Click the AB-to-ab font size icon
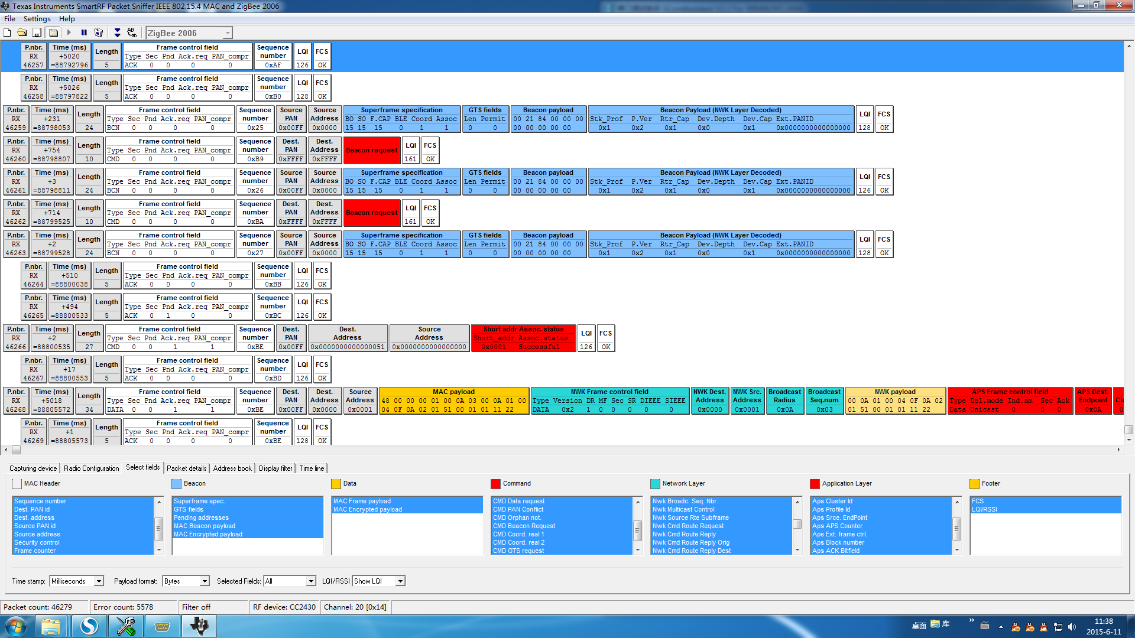The image size is (1135, 638). tap(132, 33)
